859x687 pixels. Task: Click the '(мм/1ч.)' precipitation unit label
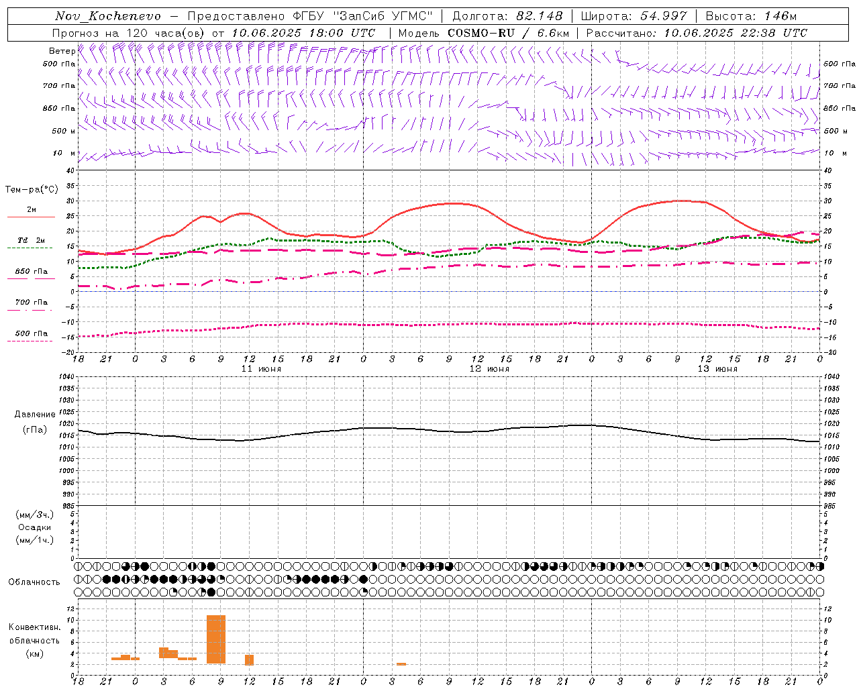click(35, 540)
